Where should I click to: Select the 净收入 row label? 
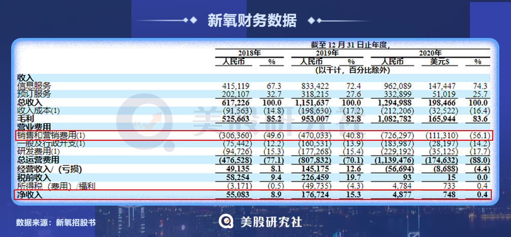point(30,195)
